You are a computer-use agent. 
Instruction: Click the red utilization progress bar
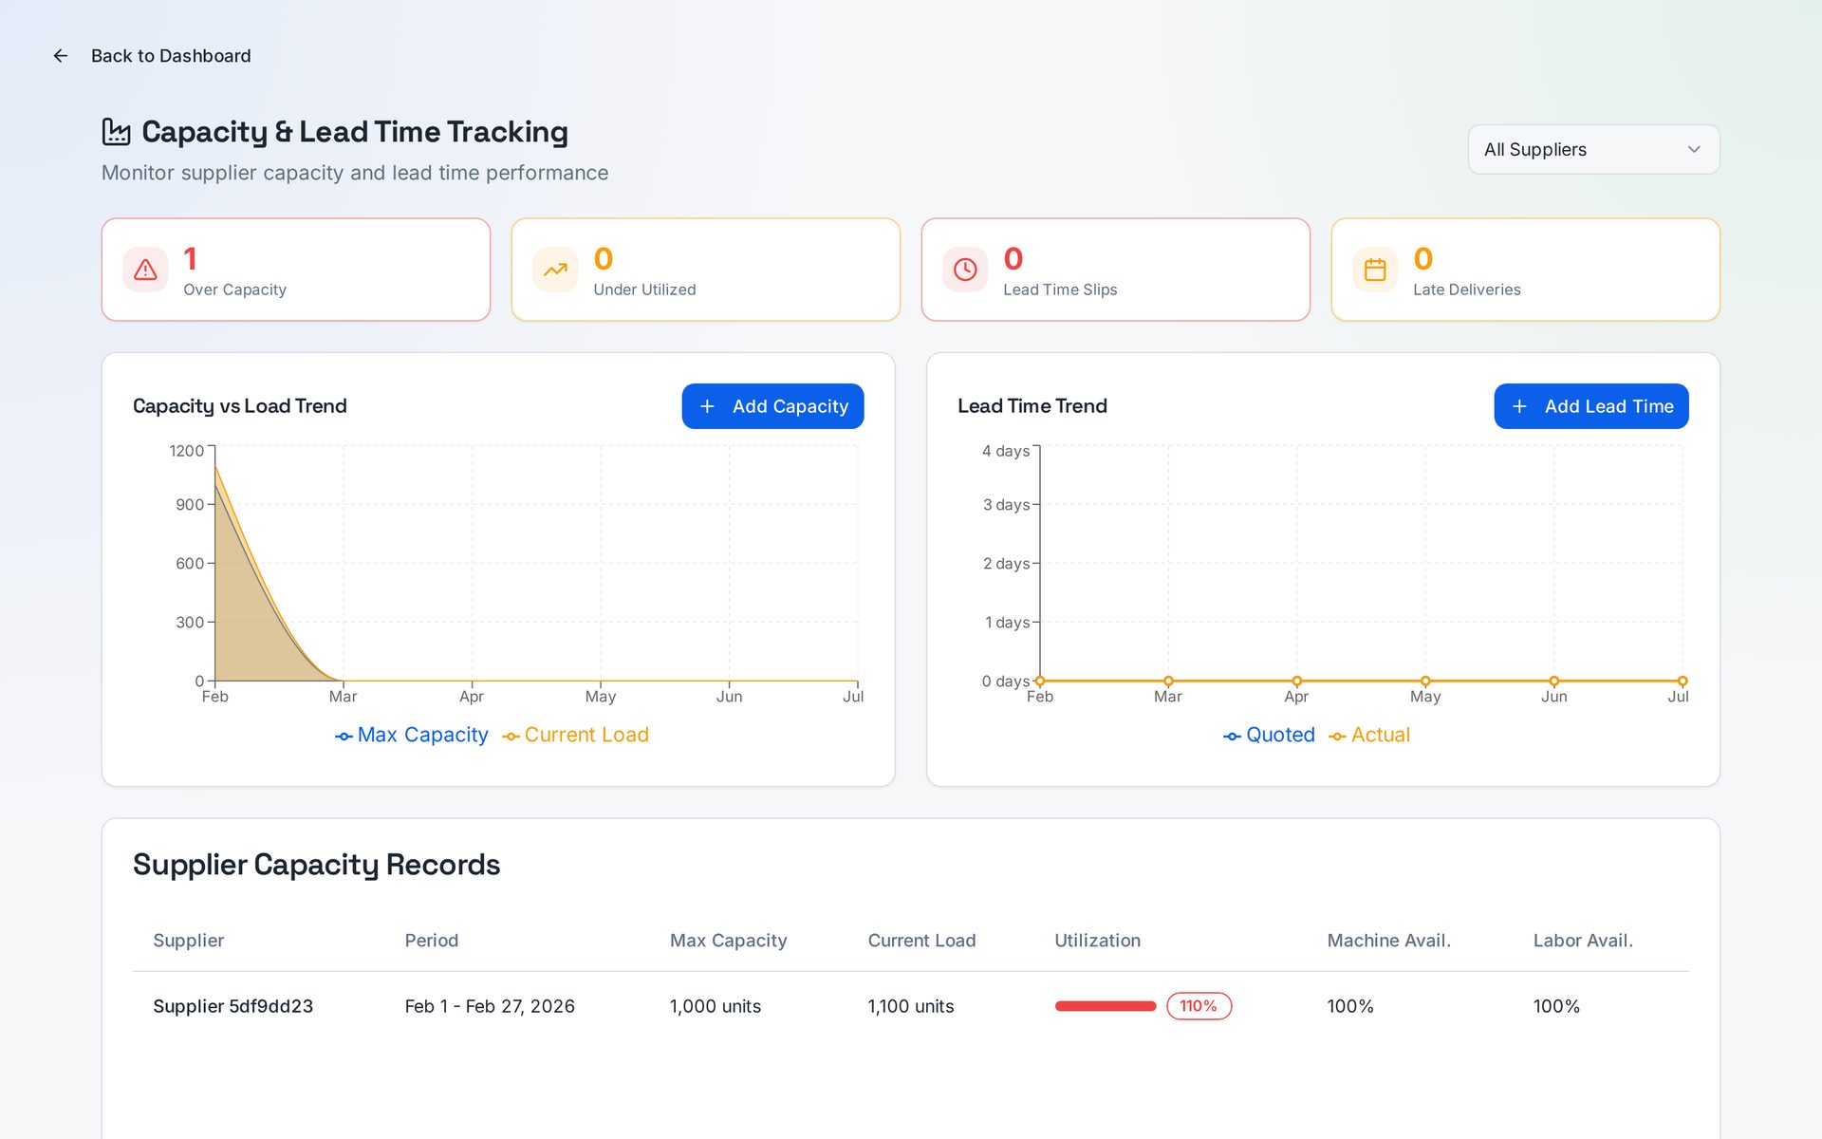1106,1006
